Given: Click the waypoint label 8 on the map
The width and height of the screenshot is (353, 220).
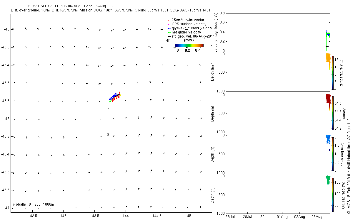Looking at the screenshot, I should [x=108, y=135].
